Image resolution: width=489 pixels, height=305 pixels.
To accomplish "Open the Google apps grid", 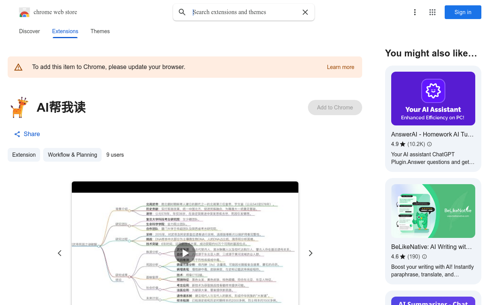I will click(432, 12).
